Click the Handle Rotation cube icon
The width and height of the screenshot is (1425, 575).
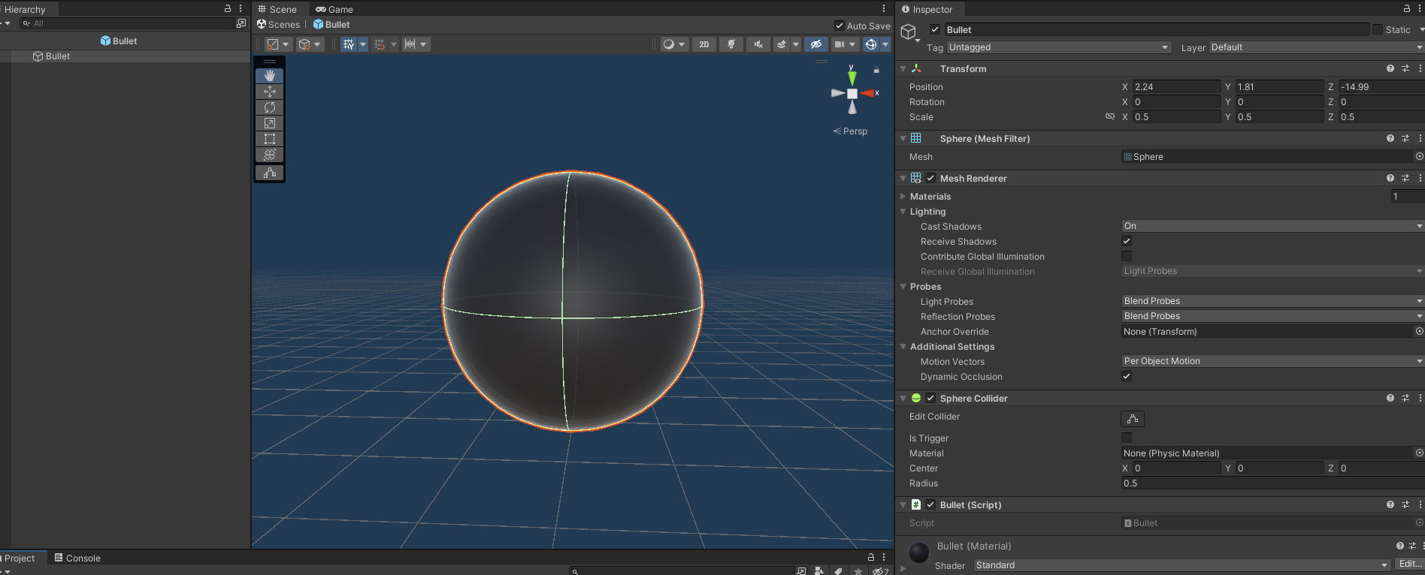pyautogui.click(x=304, y=44)
